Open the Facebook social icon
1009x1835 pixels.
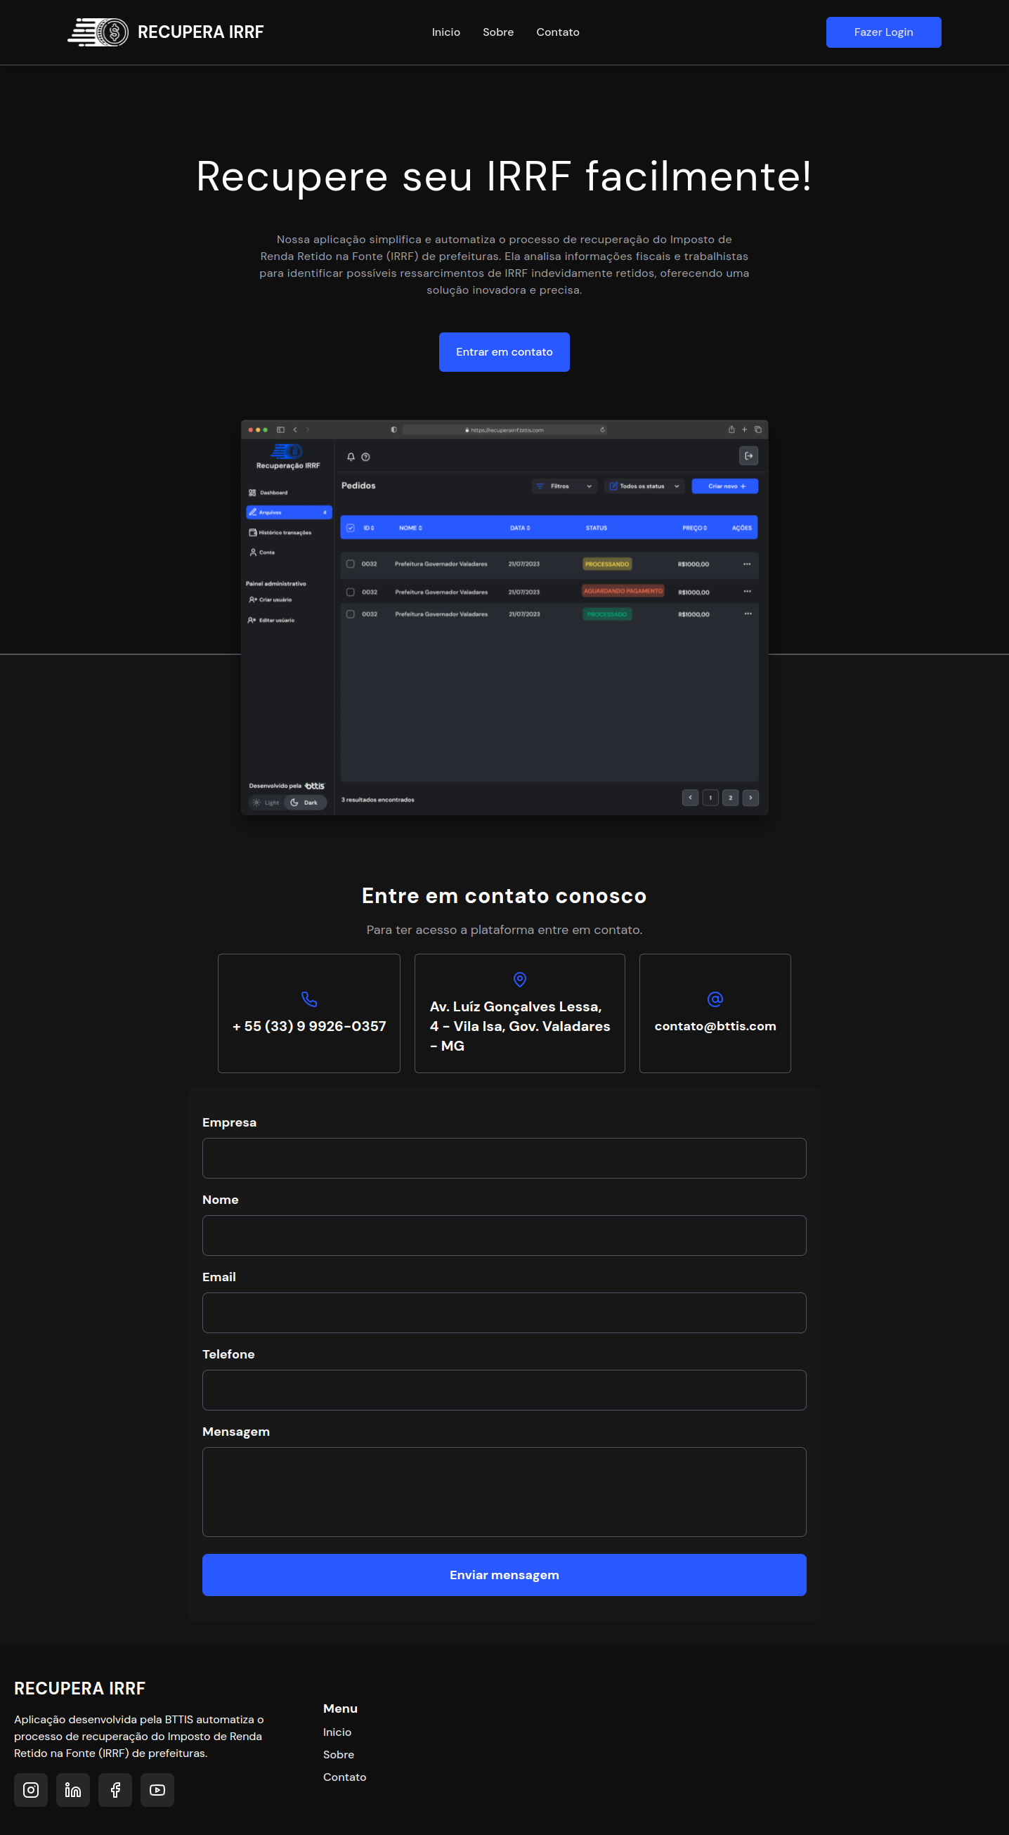[115, 1789]
